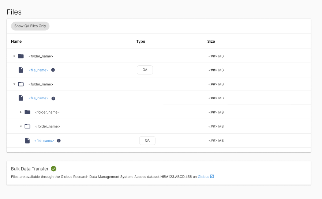322x199 pixels.
Task: Click file icon of the non-QA file
Action: pos(21,98)
